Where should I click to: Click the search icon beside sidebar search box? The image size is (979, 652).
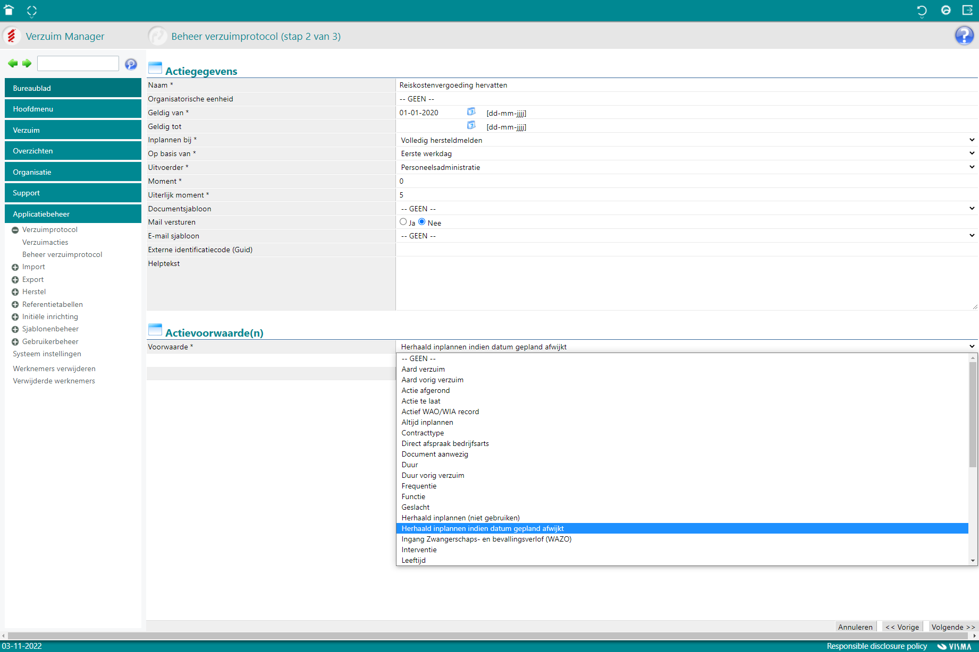pos(131,64)
